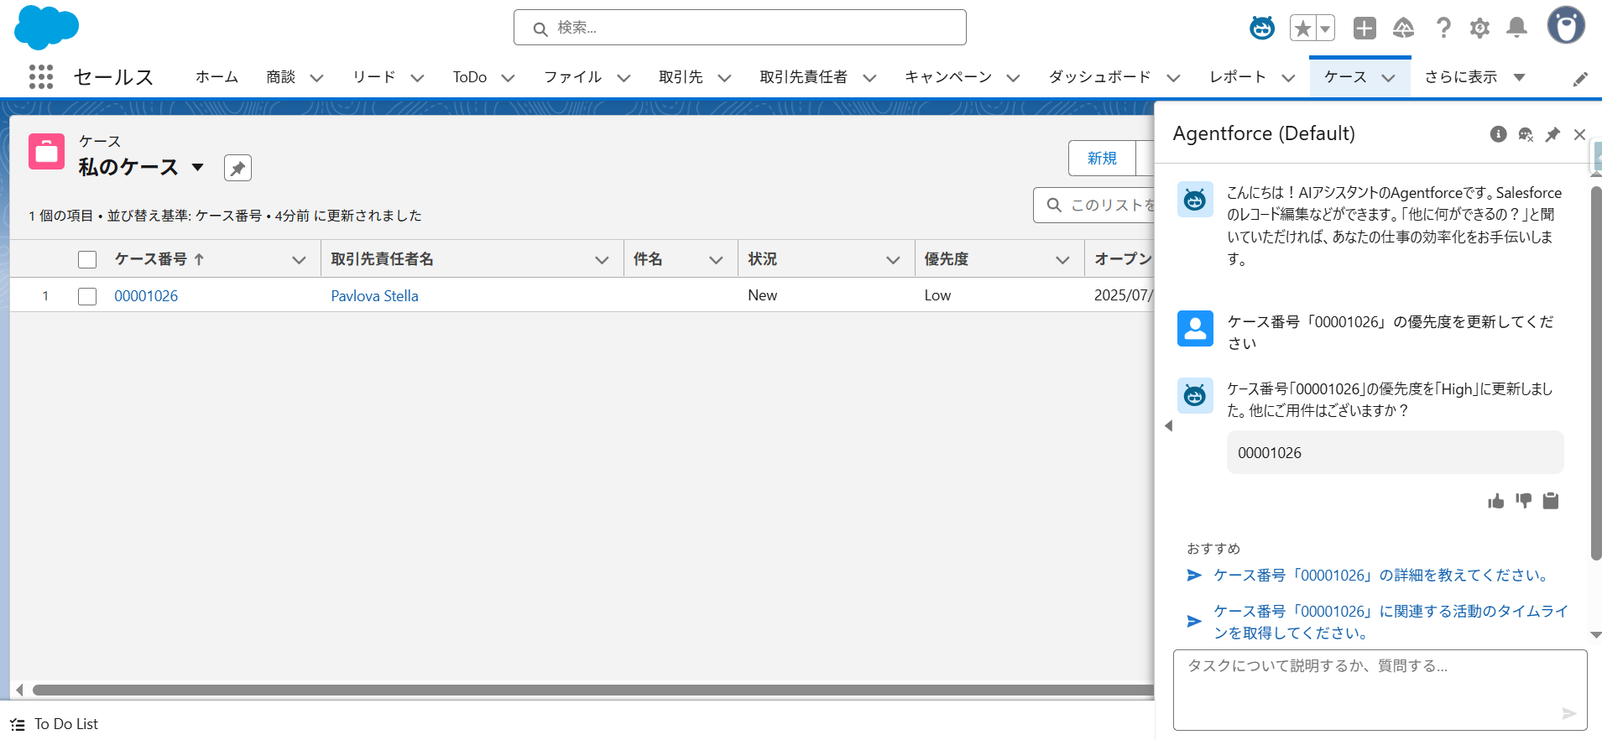Open the App Launcher grid icon
Viewport: 1602px width, 740px height.
[41, 77]
